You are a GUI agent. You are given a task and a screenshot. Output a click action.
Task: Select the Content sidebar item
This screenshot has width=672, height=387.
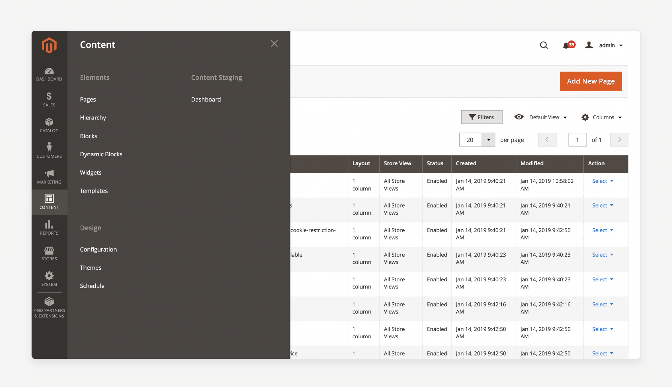49,202
